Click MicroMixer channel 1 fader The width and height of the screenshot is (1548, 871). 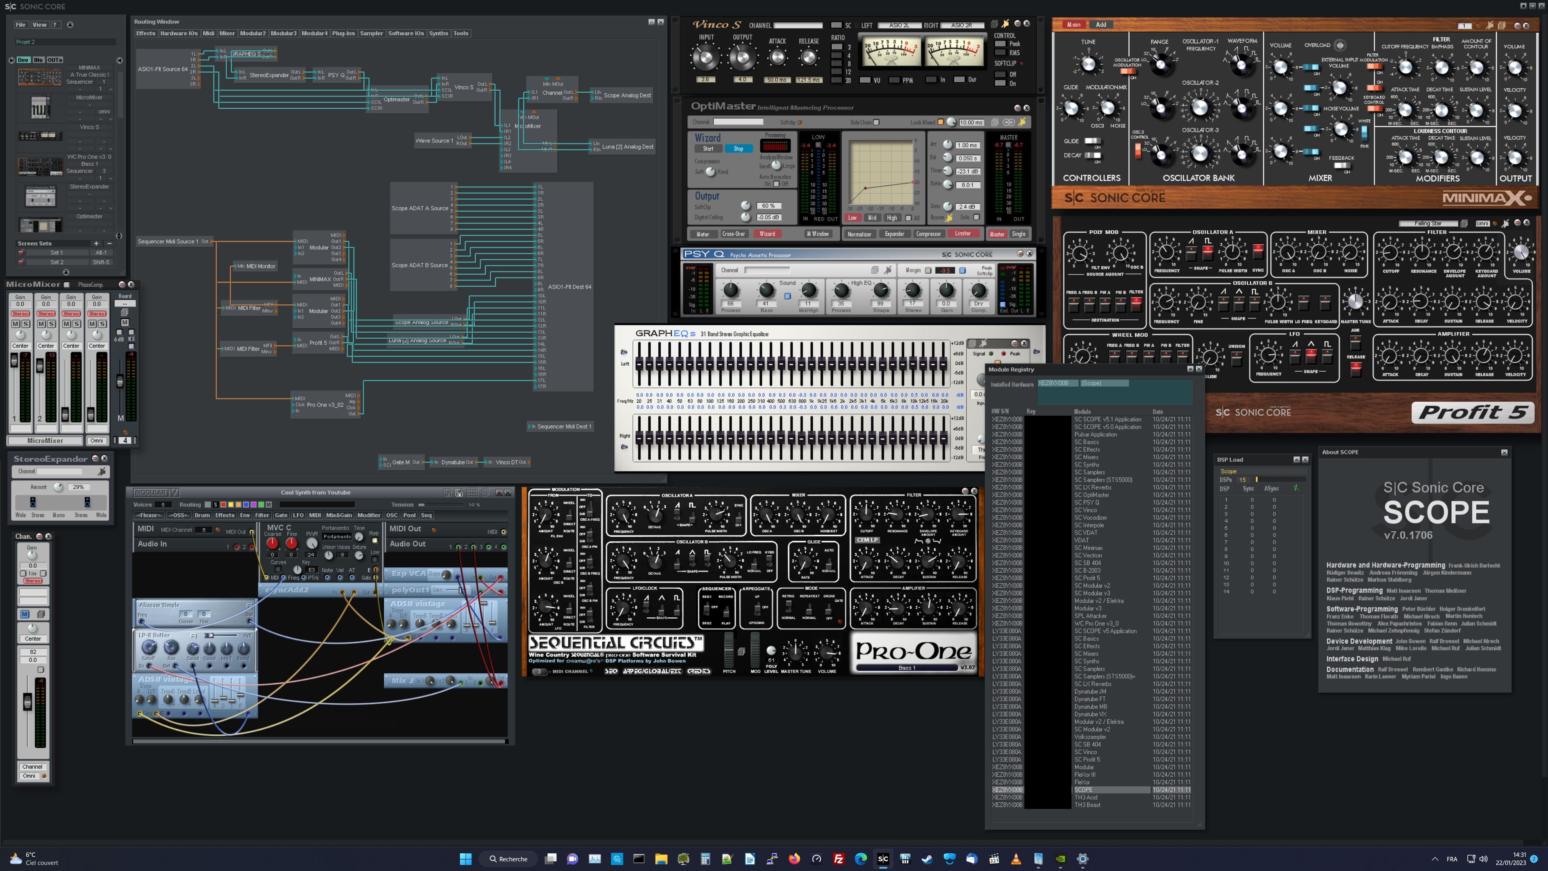pyautogui.click(x=14, y=360)
